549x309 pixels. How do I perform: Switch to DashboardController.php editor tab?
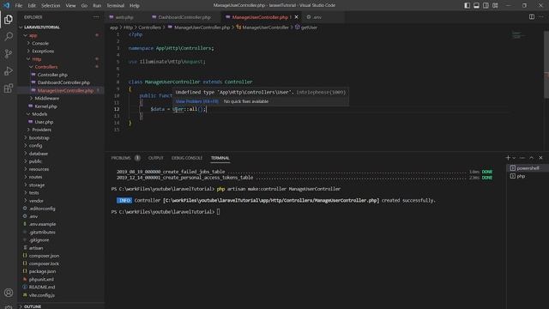pyautogui.click(x=184, y=17)
